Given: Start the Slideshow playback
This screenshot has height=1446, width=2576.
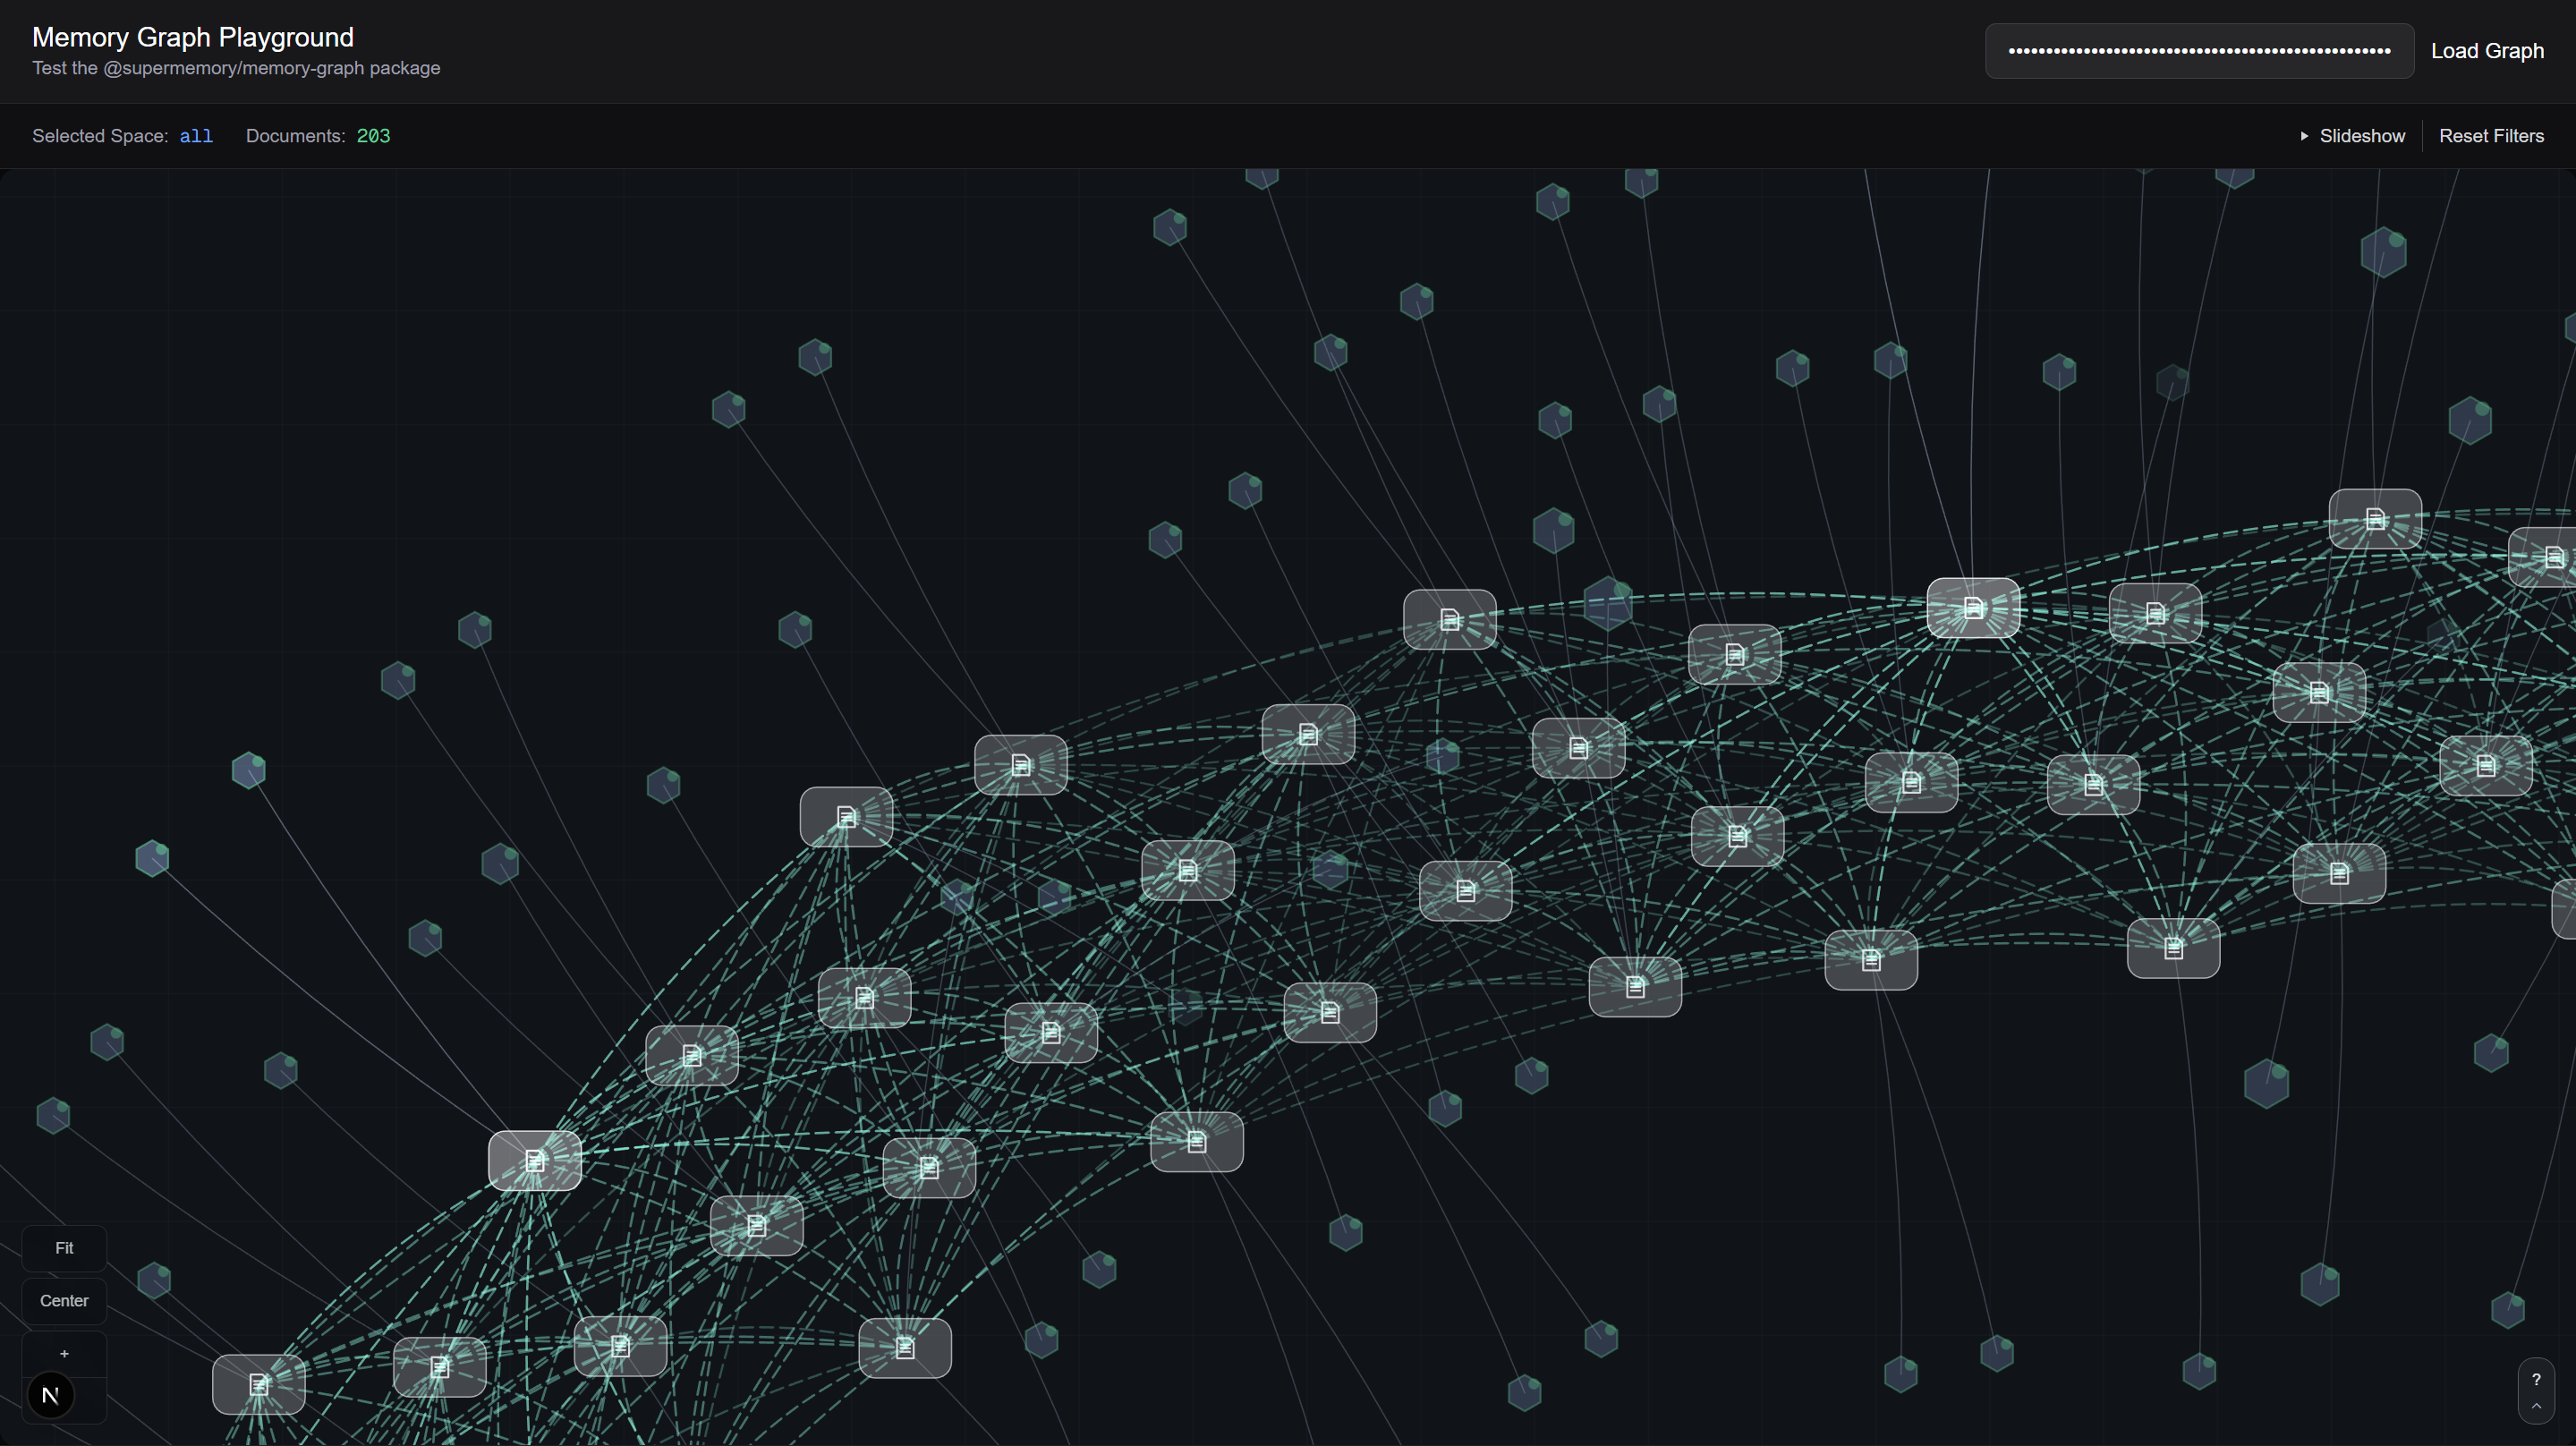Looking at the screenshot, I should pos(2361,136).
